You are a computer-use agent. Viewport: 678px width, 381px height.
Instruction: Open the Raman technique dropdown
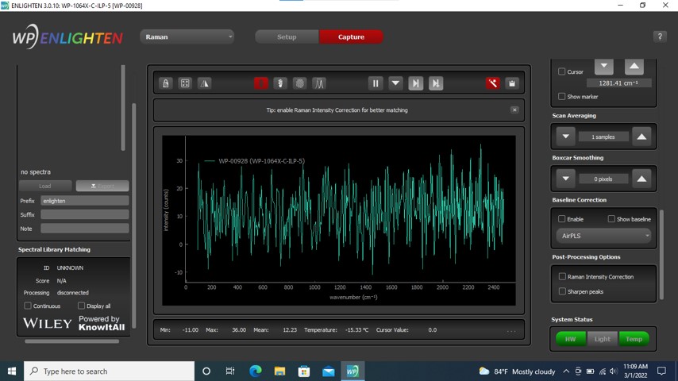click(187, 37)
